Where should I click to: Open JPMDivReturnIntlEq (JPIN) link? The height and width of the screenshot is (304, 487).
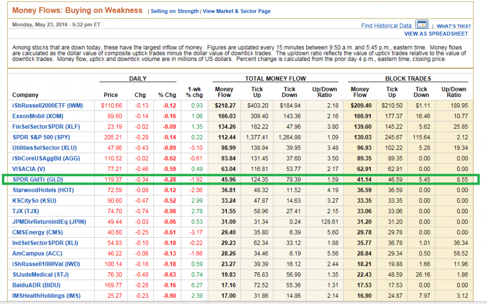coord(49,222)
